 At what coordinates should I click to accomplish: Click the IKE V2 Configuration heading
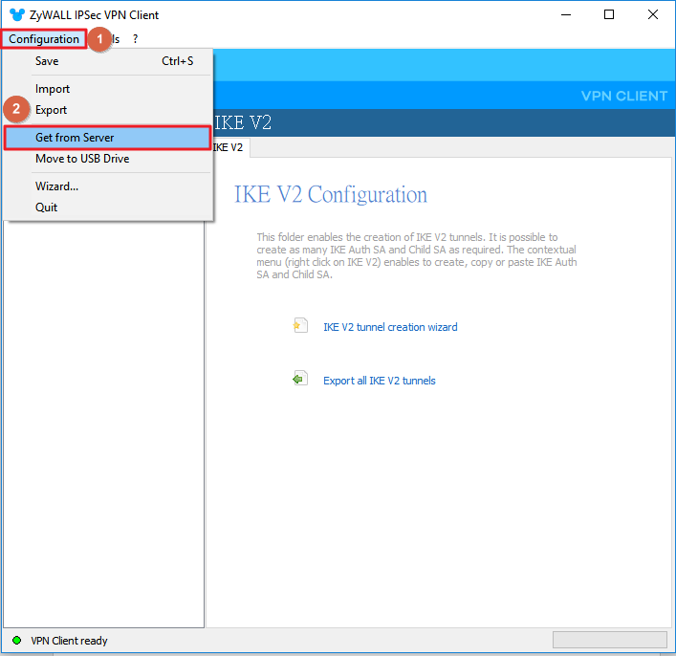pos(331,194)
